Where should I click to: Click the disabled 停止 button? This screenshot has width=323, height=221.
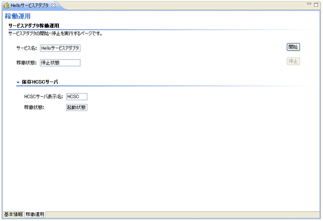pyautogui.click(x=293, y=61)
